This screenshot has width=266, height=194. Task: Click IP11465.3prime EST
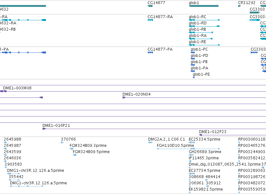tap(204, 158)
